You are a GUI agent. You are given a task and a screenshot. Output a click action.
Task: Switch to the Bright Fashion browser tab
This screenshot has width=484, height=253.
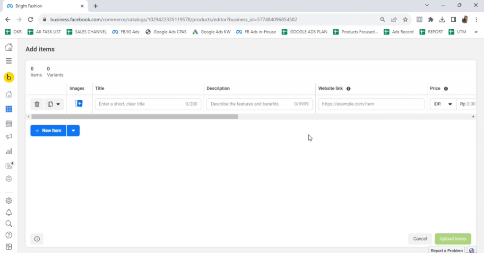tap(43, 6)
